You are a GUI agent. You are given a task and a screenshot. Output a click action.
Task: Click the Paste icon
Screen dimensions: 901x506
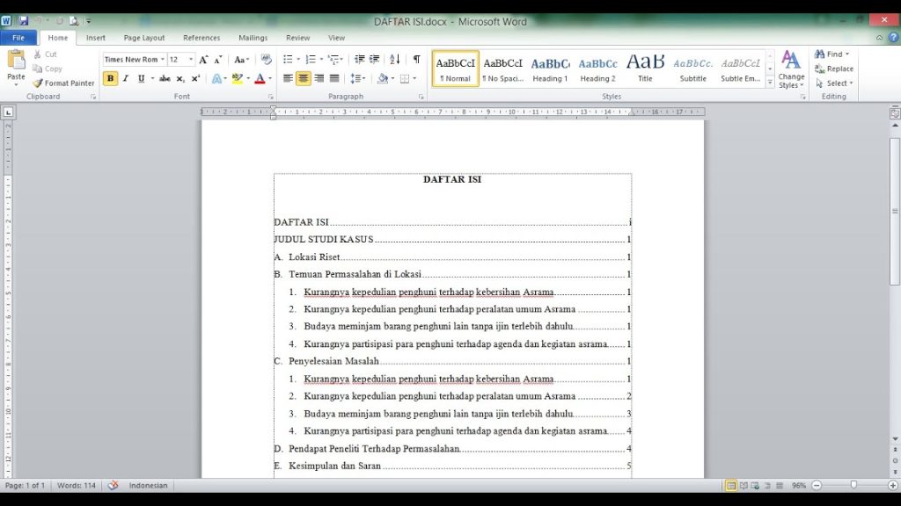(x=16, y=61)
